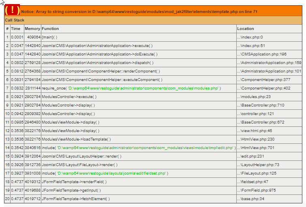Select ModulesController->display( ) in row 10

(x=139, y=114)
